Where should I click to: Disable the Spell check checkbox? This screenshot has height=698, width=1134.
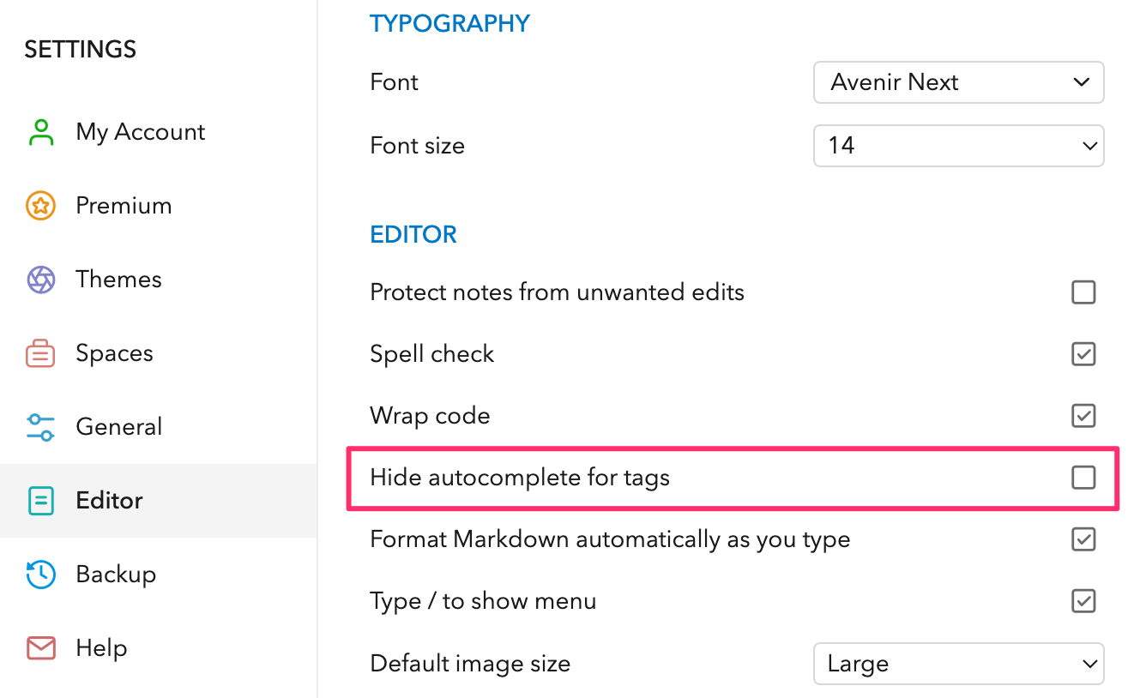pos(1083,354)
